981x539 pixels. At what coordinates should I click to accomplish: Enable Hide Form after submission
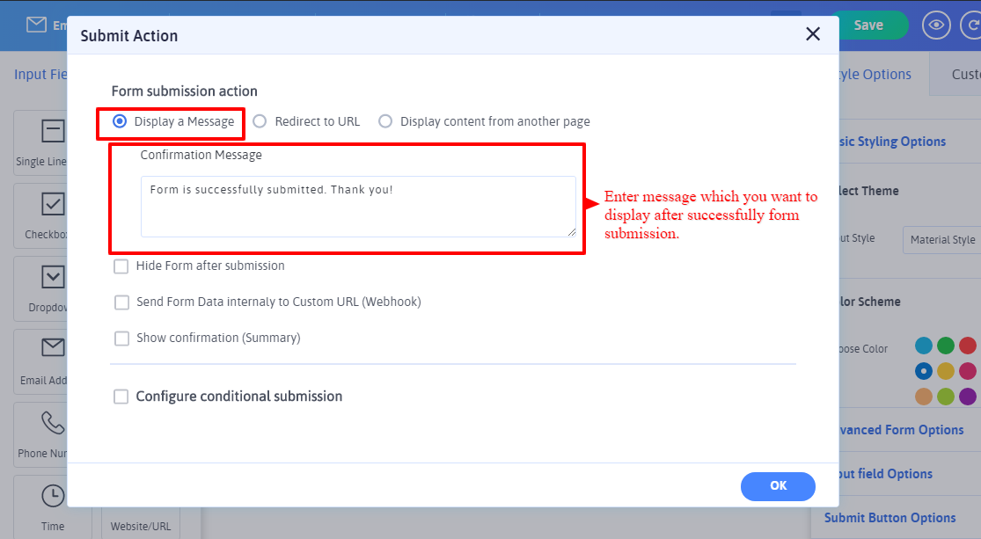[x=121, y=266]
